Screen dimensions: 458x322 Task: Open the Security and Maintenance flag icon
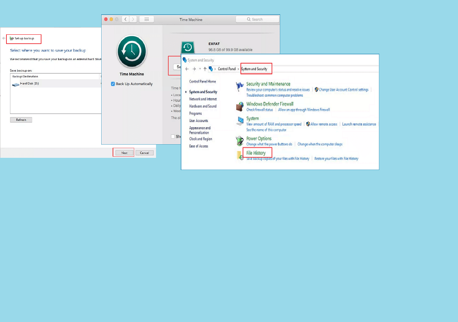pos(240,87)
